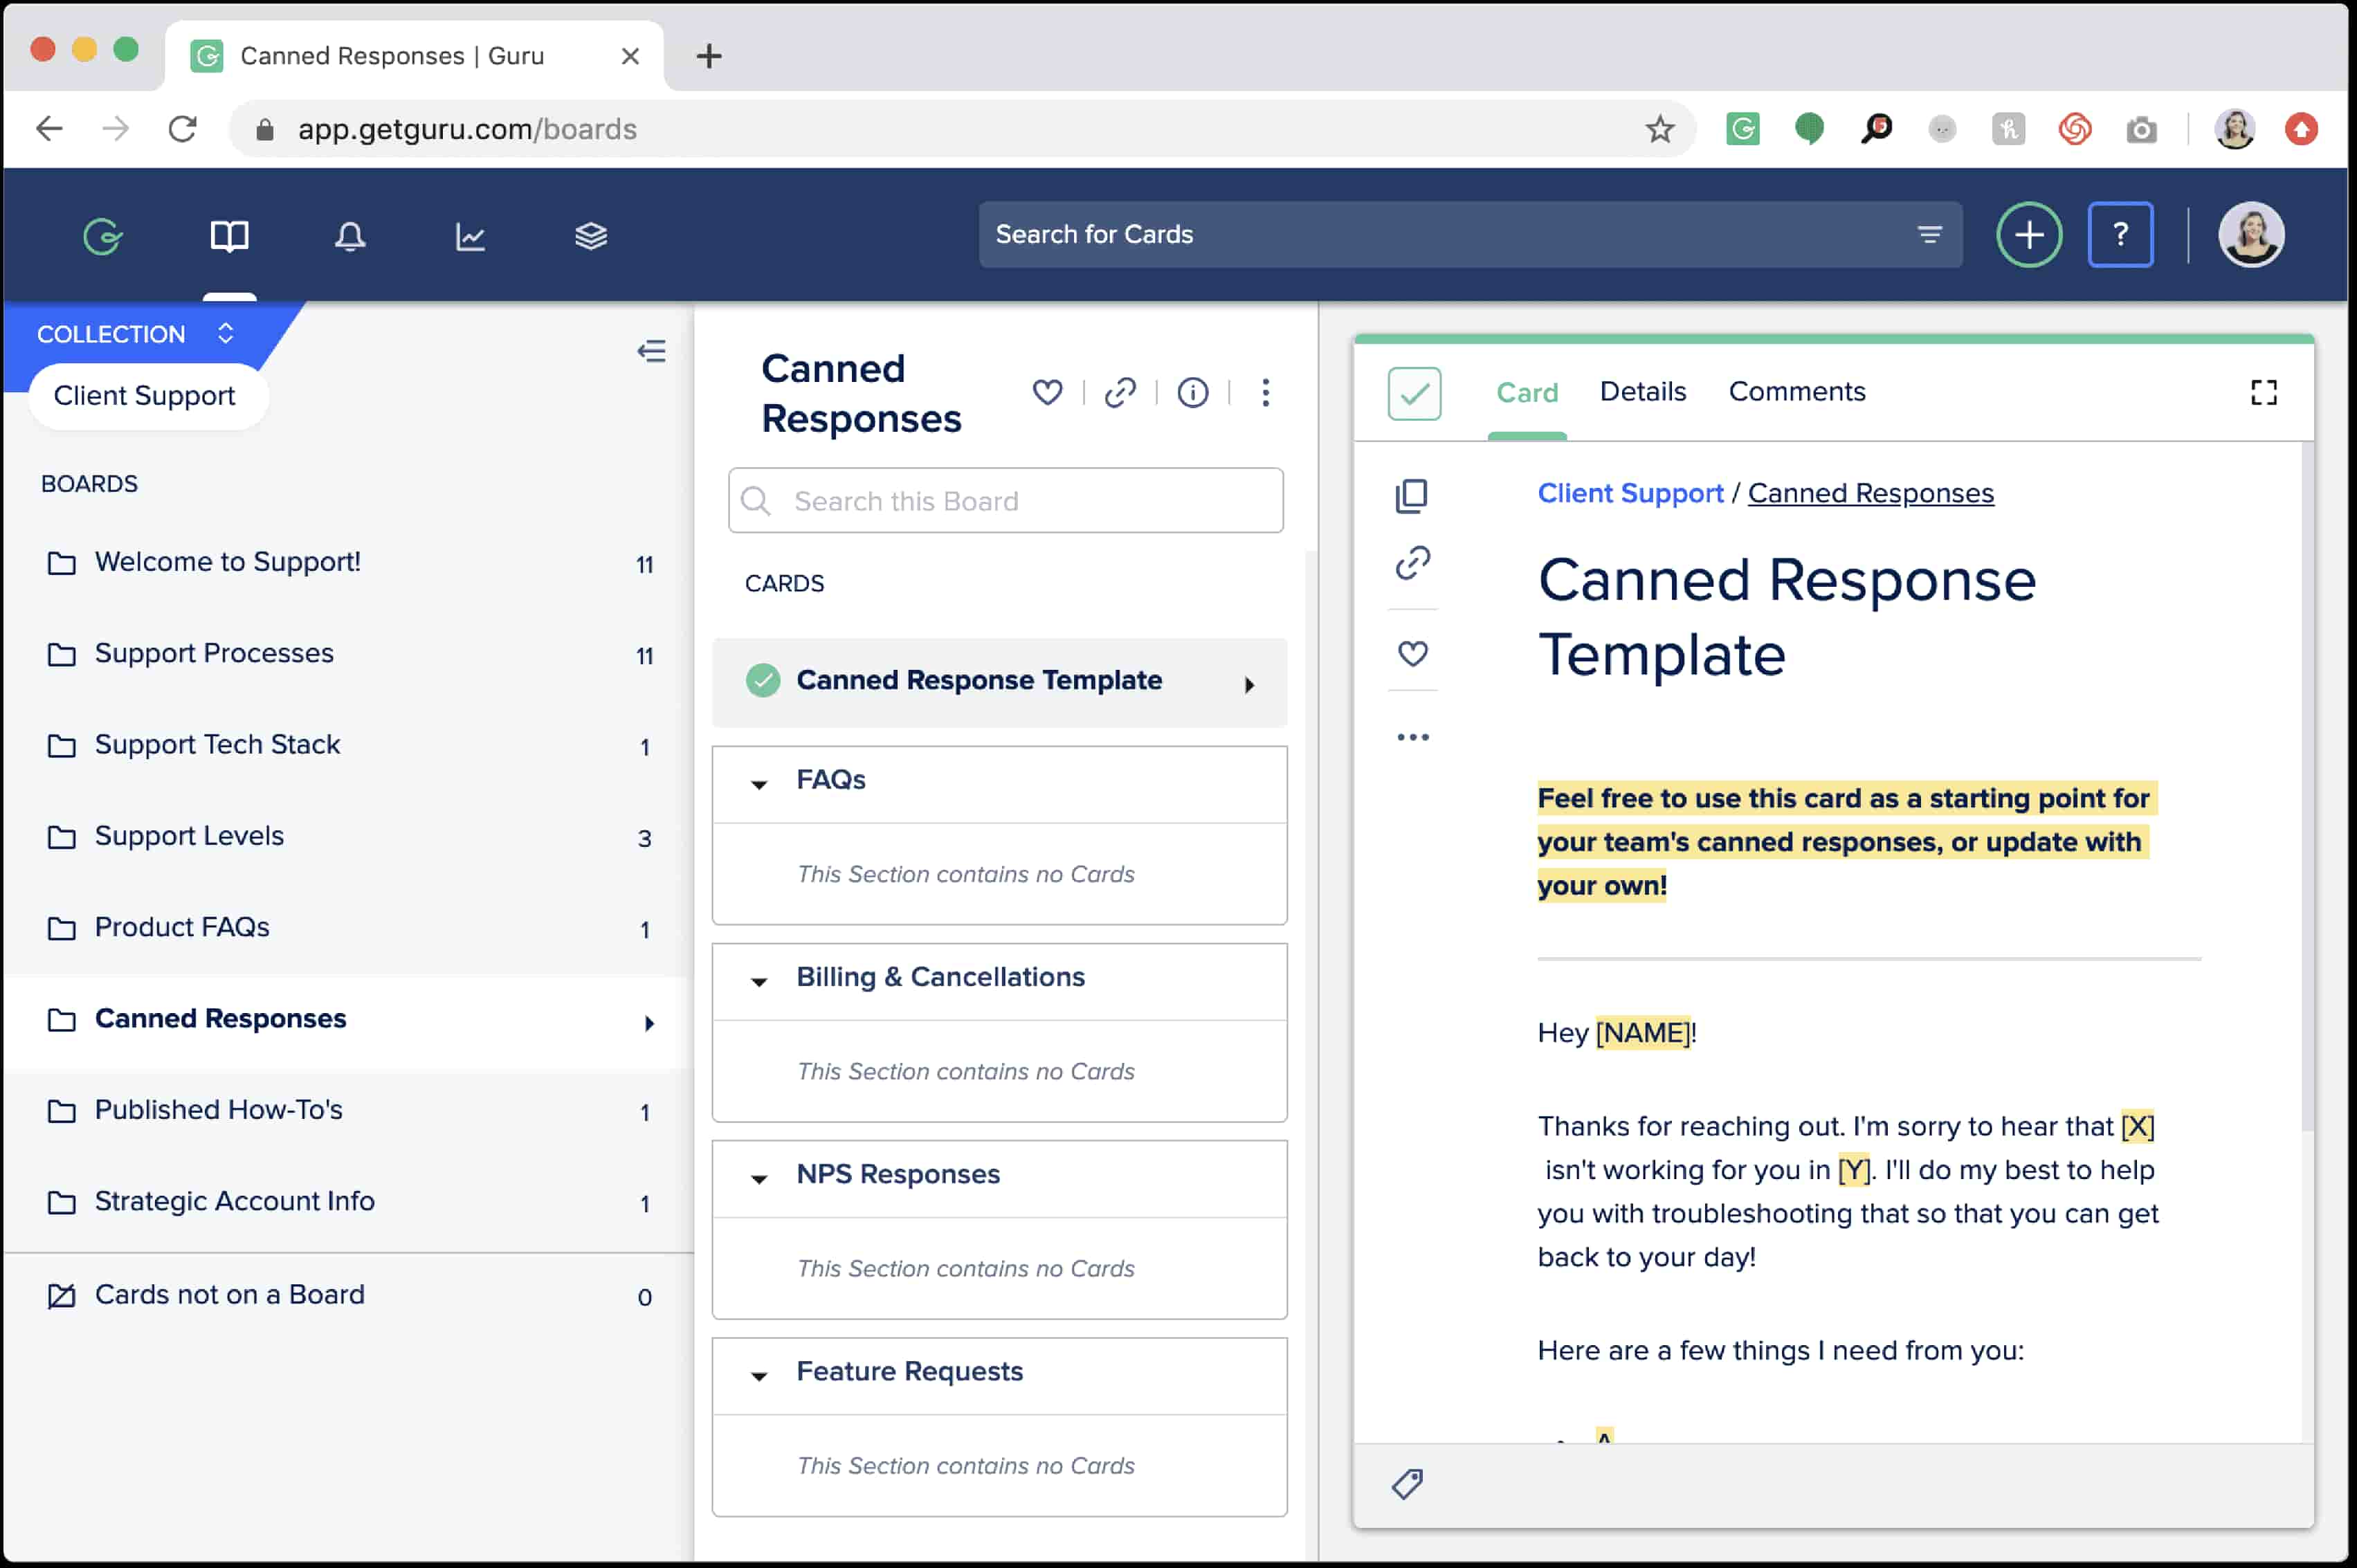Select the Canned Responses | Guru browser tab
This screenshot has height=1568, width=2357.
point(414,56)
